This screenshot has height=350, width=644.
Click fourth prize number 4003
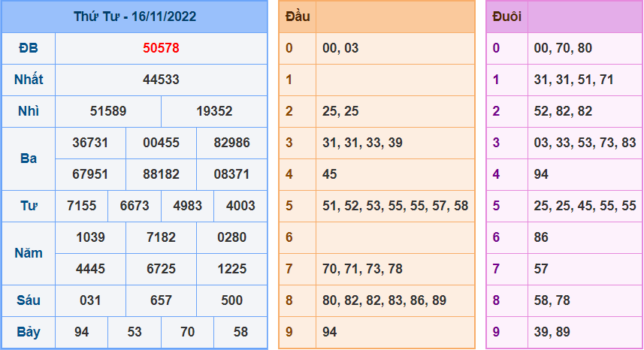tap(240, 206)
